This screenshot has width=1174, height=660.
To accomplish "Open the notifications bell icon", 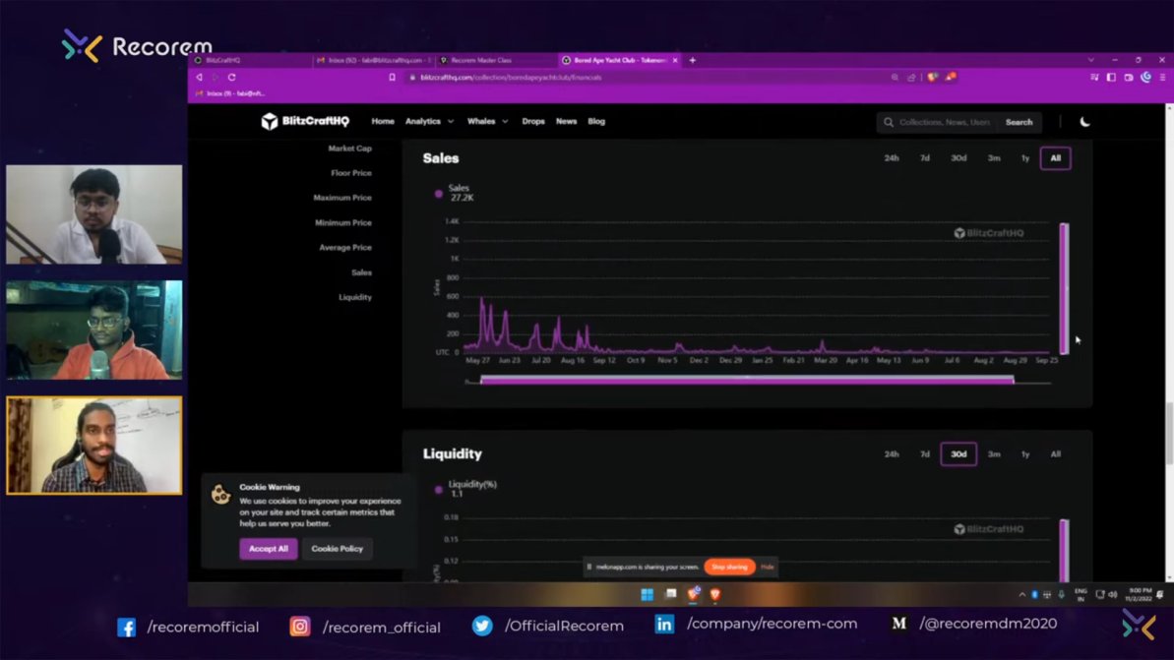I will (1160, 595).
